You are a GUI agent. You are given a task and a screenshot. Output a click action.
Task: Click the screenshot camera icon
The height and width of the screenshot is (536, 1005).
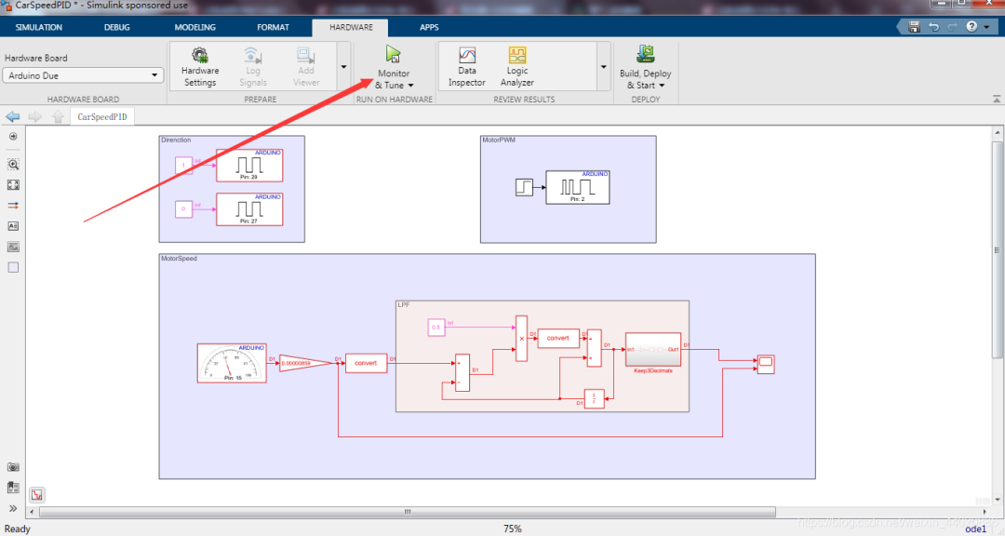point(13,467)
